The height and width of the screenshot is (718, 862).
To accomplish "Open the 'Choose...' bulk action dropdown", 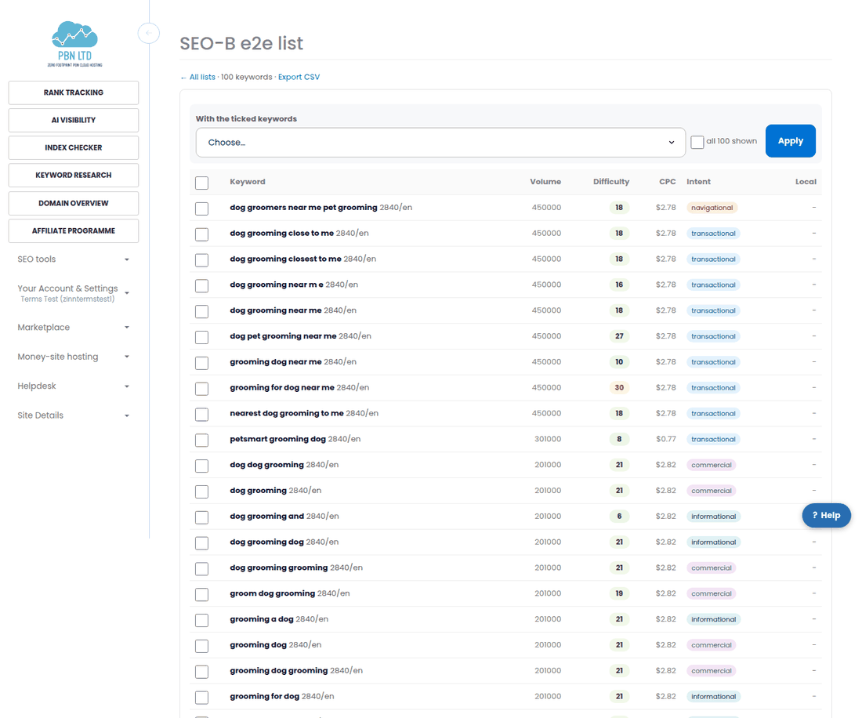I will [x=440, y=143].
